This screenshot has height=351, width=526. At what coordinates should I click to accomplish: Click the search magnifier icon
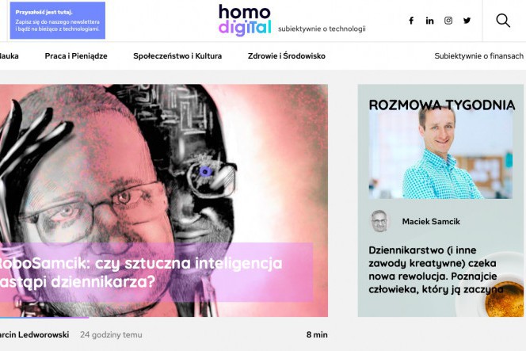tap(503, 21)
